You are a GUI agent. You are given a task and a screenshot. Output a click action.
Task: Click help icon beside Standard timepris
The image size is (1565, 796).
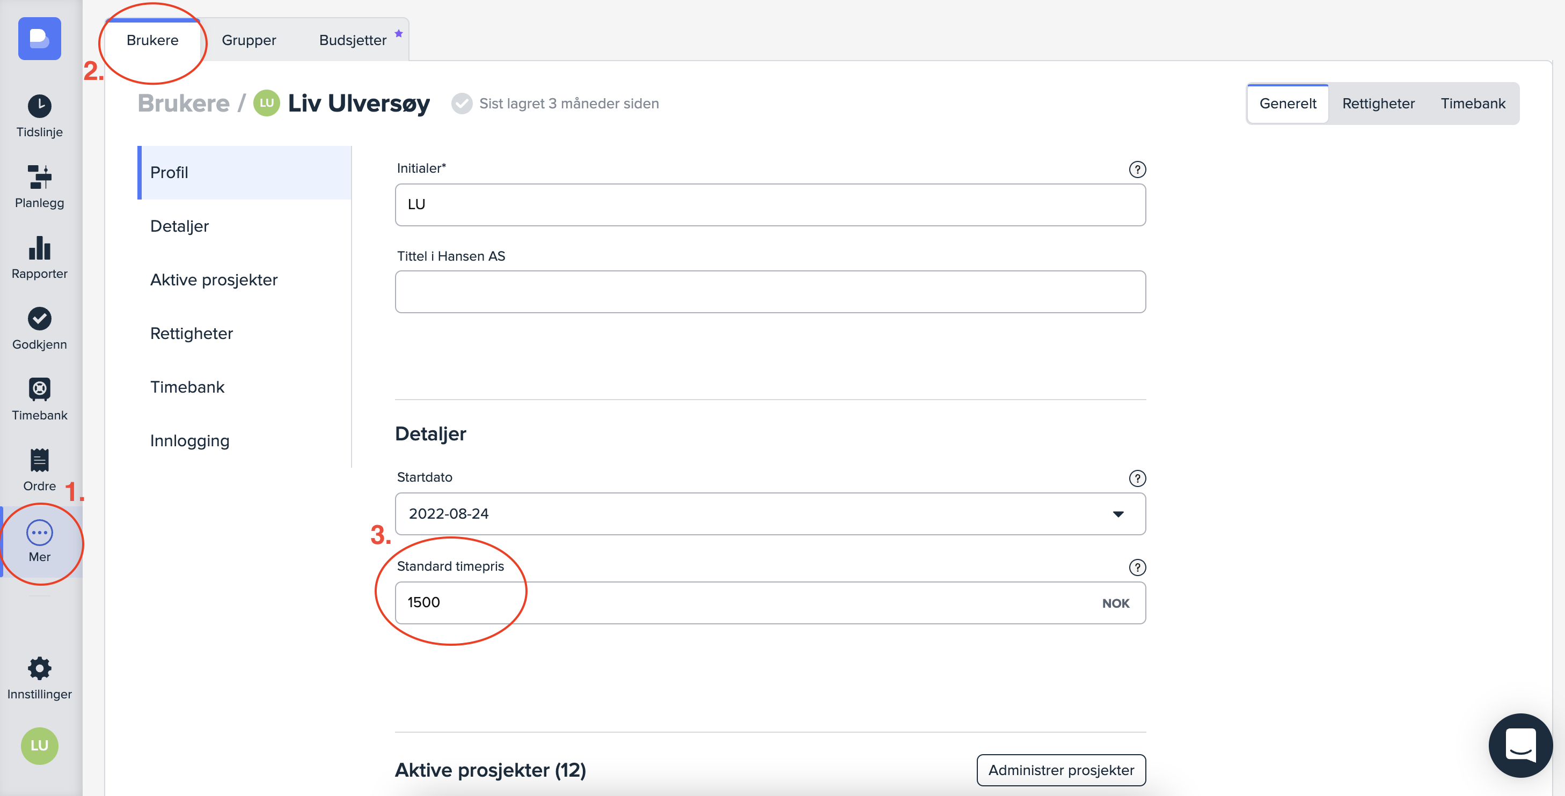pyautogui.click(x=1137, y=567)
